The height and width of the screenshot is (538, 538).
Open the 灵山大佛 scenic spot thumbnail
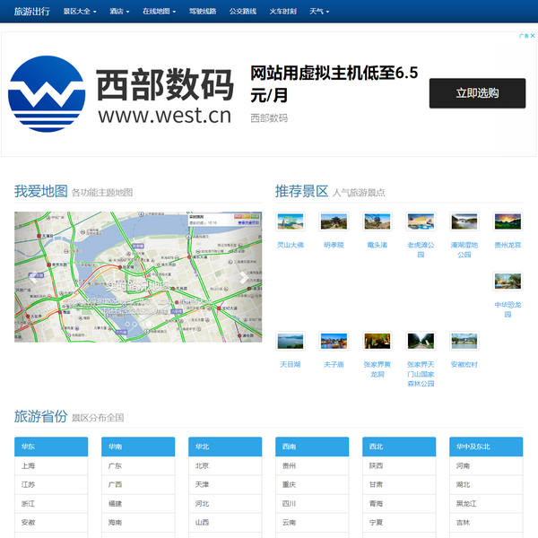(290, 221)
